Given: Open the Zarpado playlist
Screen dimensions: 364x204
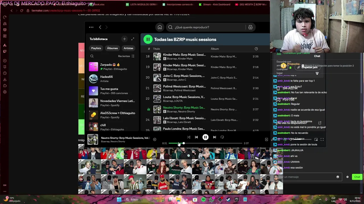Looking at the screenshot, I should click(112, 67).
